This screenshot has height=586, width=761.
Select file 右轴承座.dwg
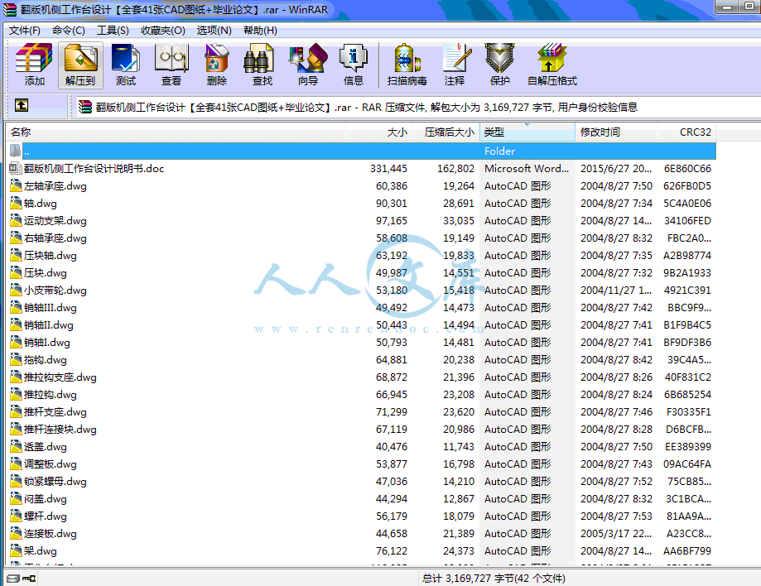coord(55,238)
